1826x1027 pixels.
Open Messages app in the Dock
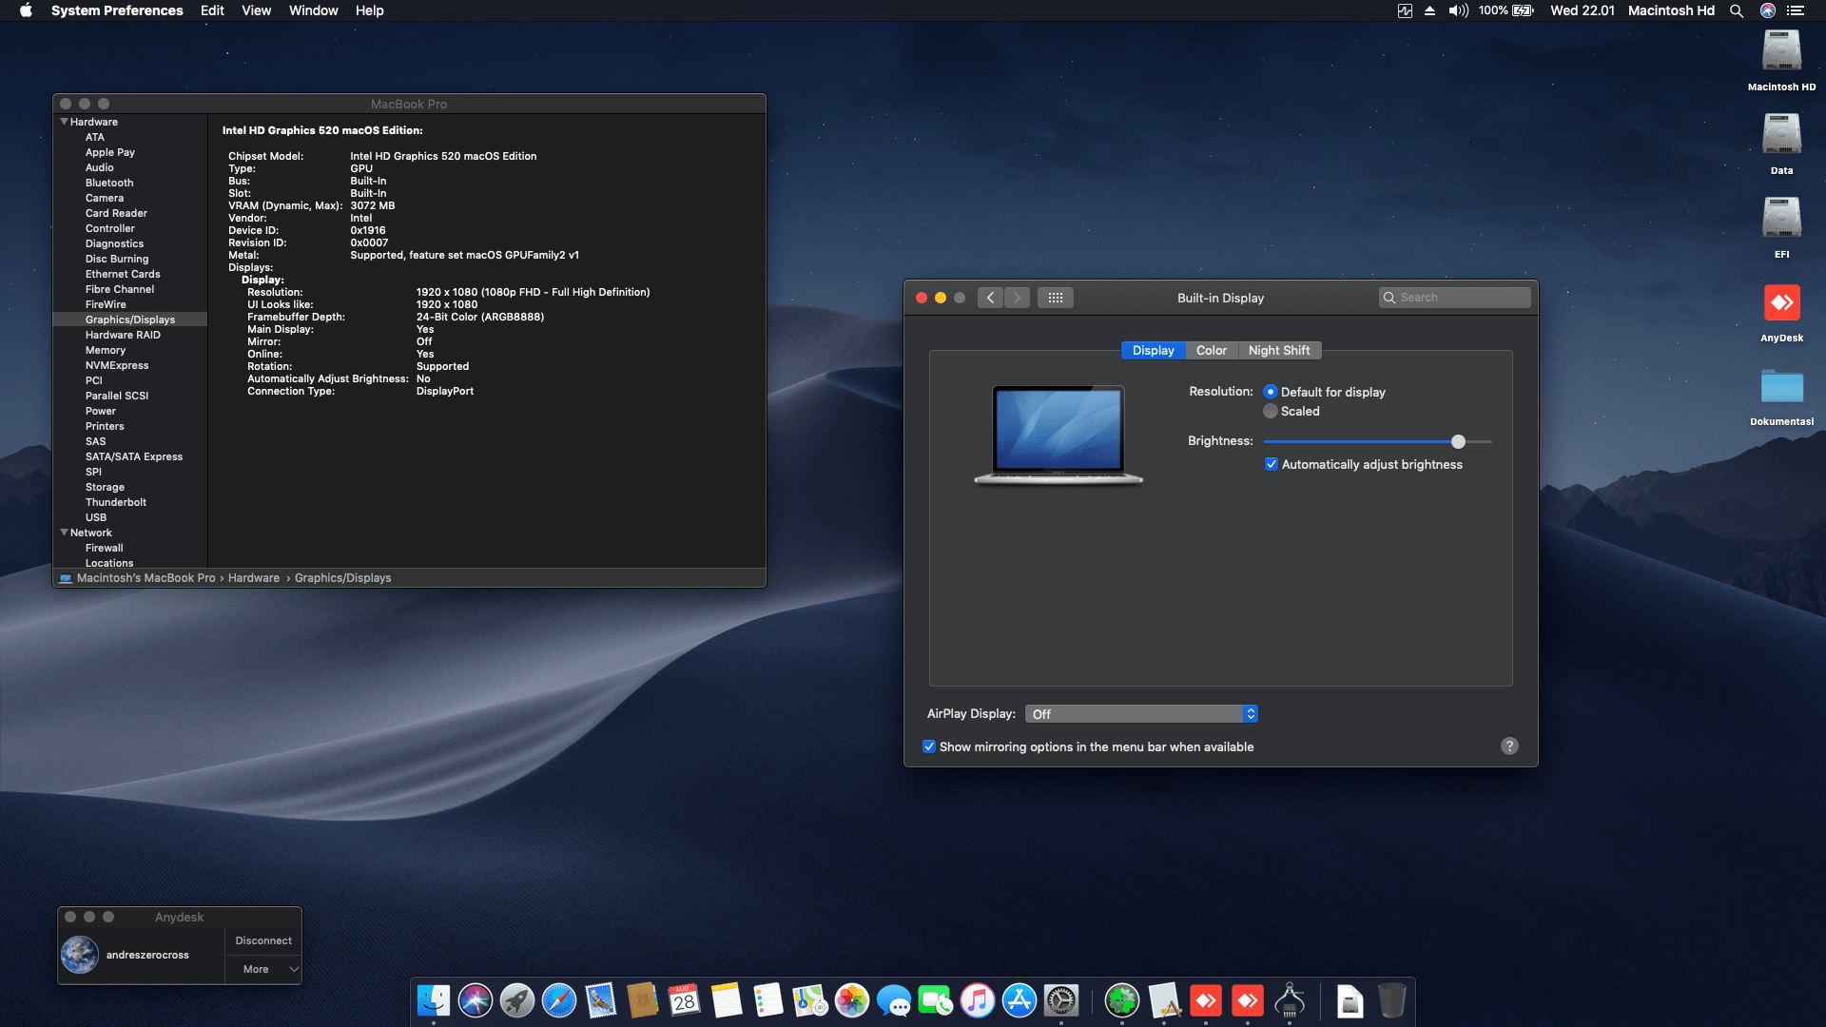[x=894, y=1000]
